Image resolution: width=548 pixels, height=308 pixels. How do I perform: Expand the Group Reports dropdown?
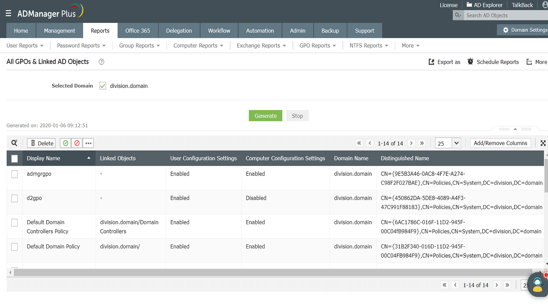(x=139, y=46)
